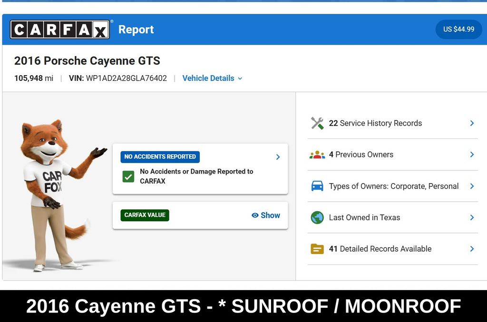Show the CARFAX Value
This screenshot has width=487, height=322.
[266, 215]
